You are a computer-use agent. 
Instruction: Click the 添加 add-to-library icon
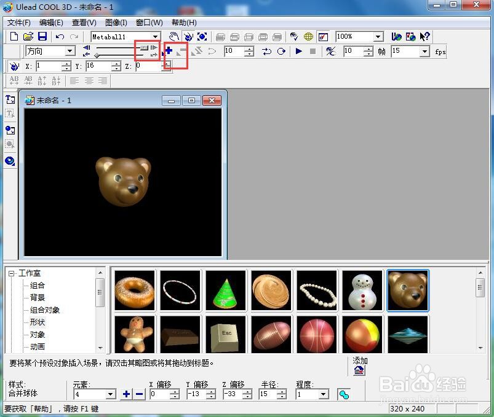click(x=359, y=370)
